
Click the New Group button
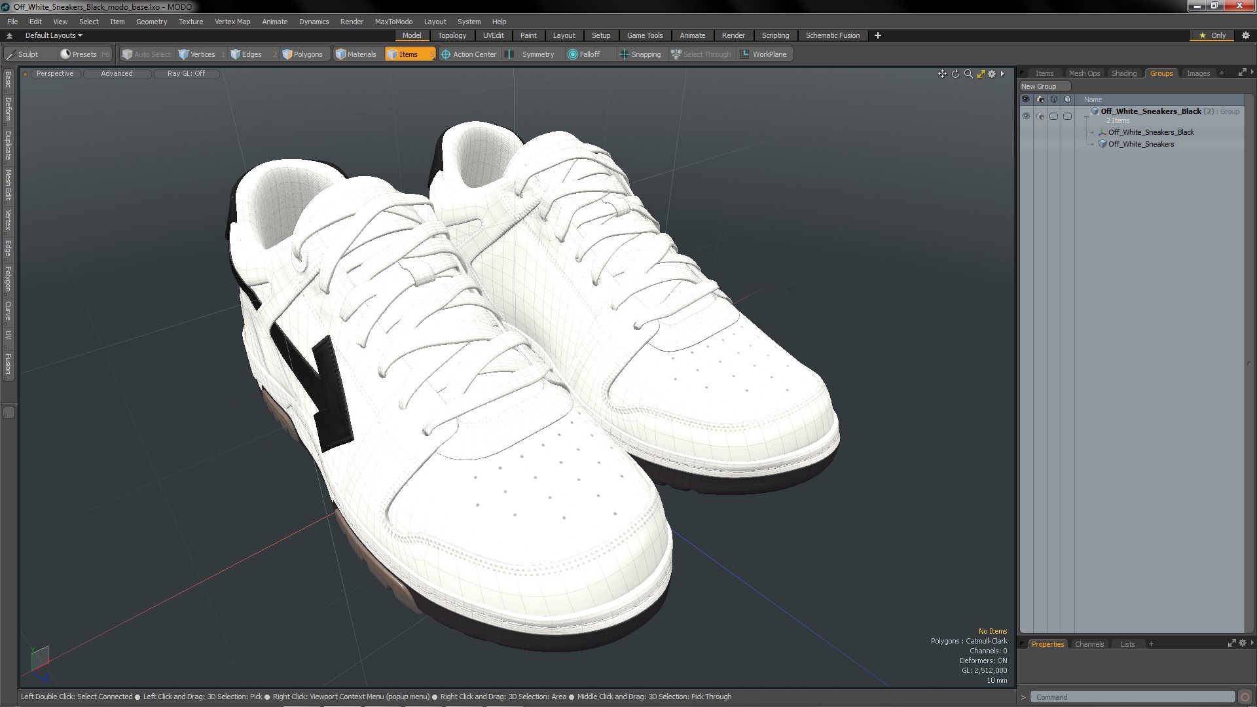point(1044,86)
